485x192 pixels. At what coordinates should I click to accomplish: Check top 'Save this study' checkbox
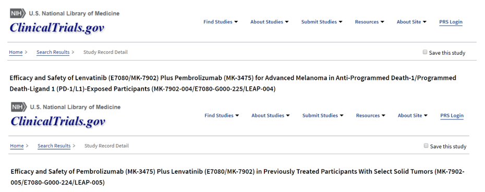[425, 52]
